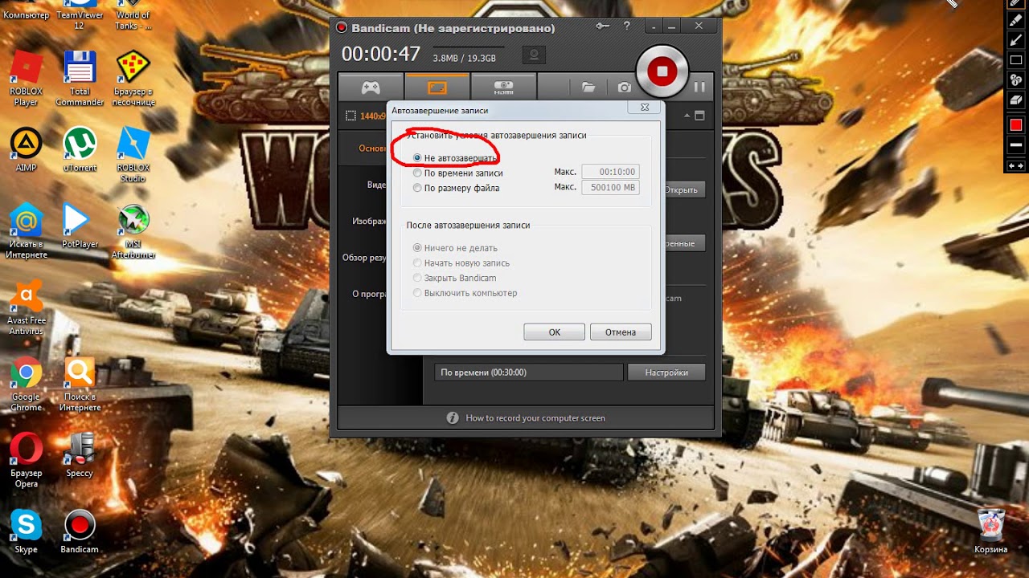
Task: Collapse the Bandicam panel with up arrow
Action: point(687,116)
